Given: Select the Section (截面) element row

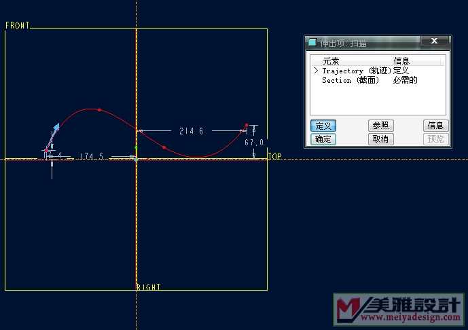Looking at the screenshot, I should click(x=378, y=80).
